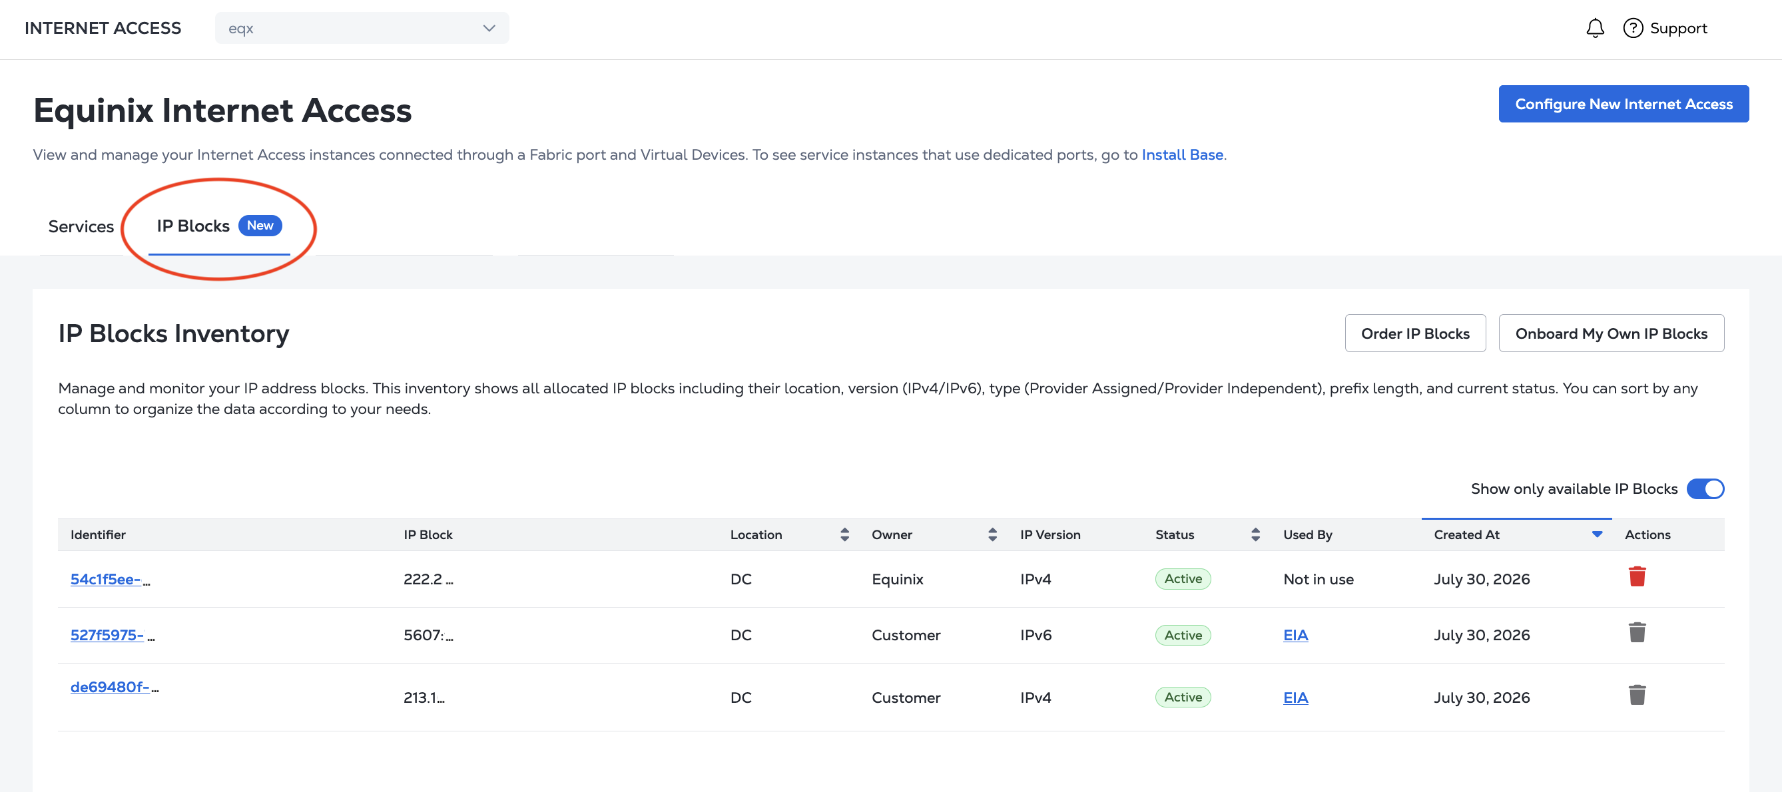The width and height of the screenshot is (1782, 792).
Task: Click the New badge on IP Blocks
Action: click(260, 226)
